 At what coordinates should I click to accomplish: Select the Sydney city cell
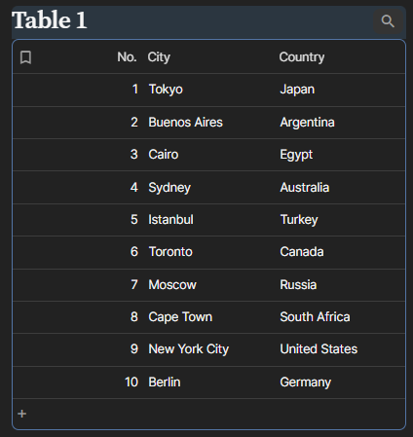169,188
